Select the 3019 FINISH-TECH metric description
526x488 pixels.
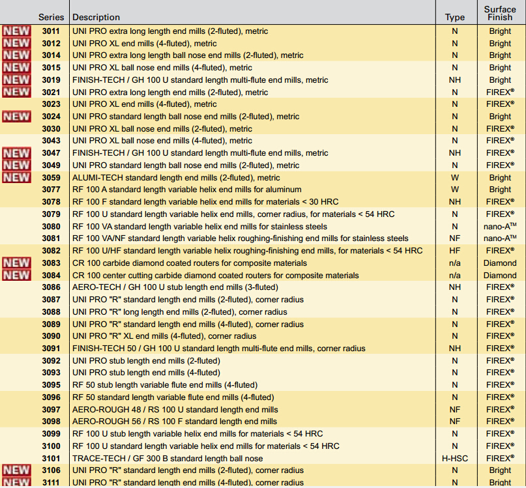point(200,80)
